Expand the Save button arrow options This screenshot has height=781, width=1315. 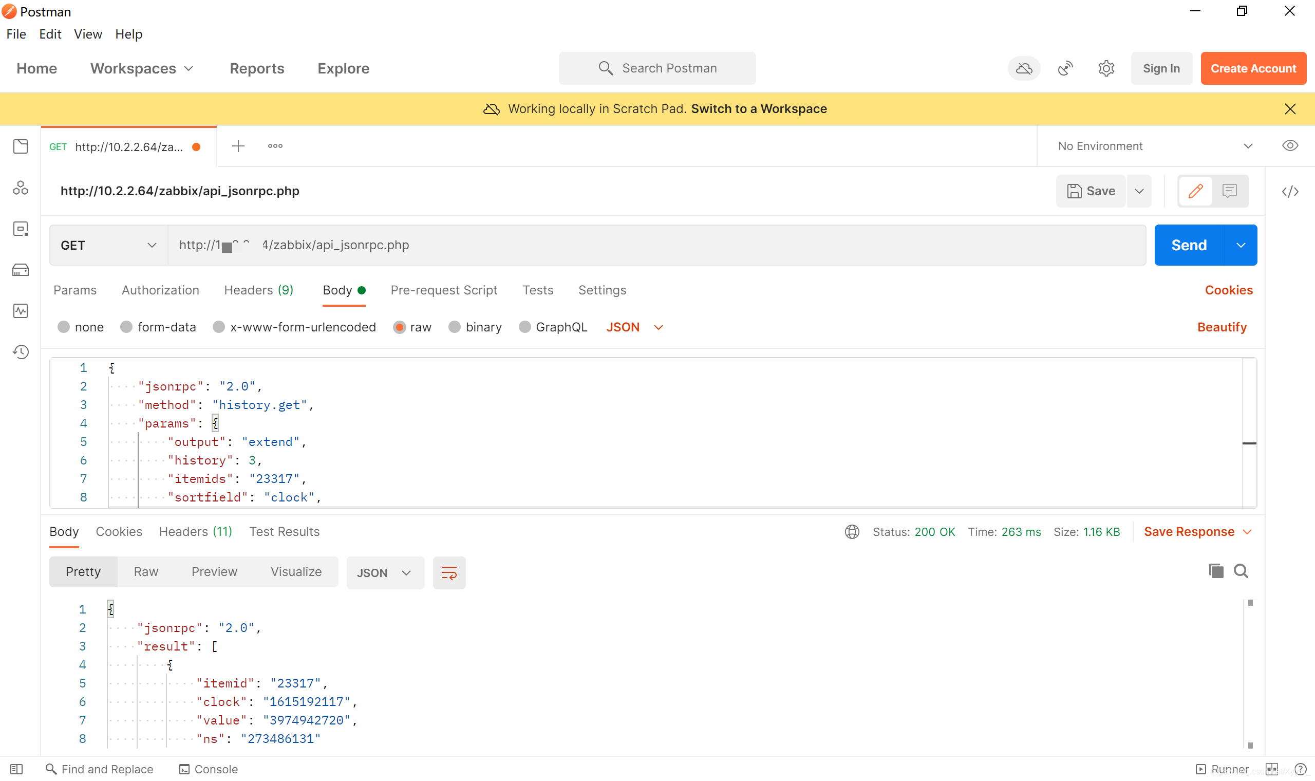coord(1139,191)
